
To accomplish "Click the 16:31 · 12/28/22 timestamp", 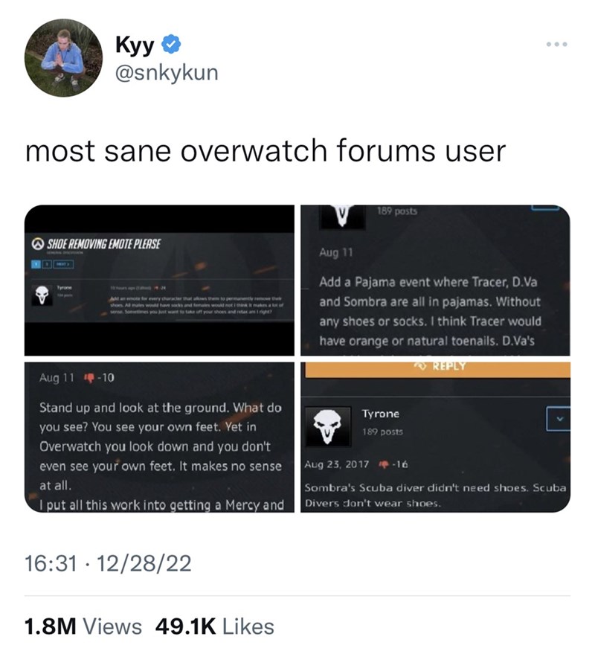I will [x=108, y=563].
